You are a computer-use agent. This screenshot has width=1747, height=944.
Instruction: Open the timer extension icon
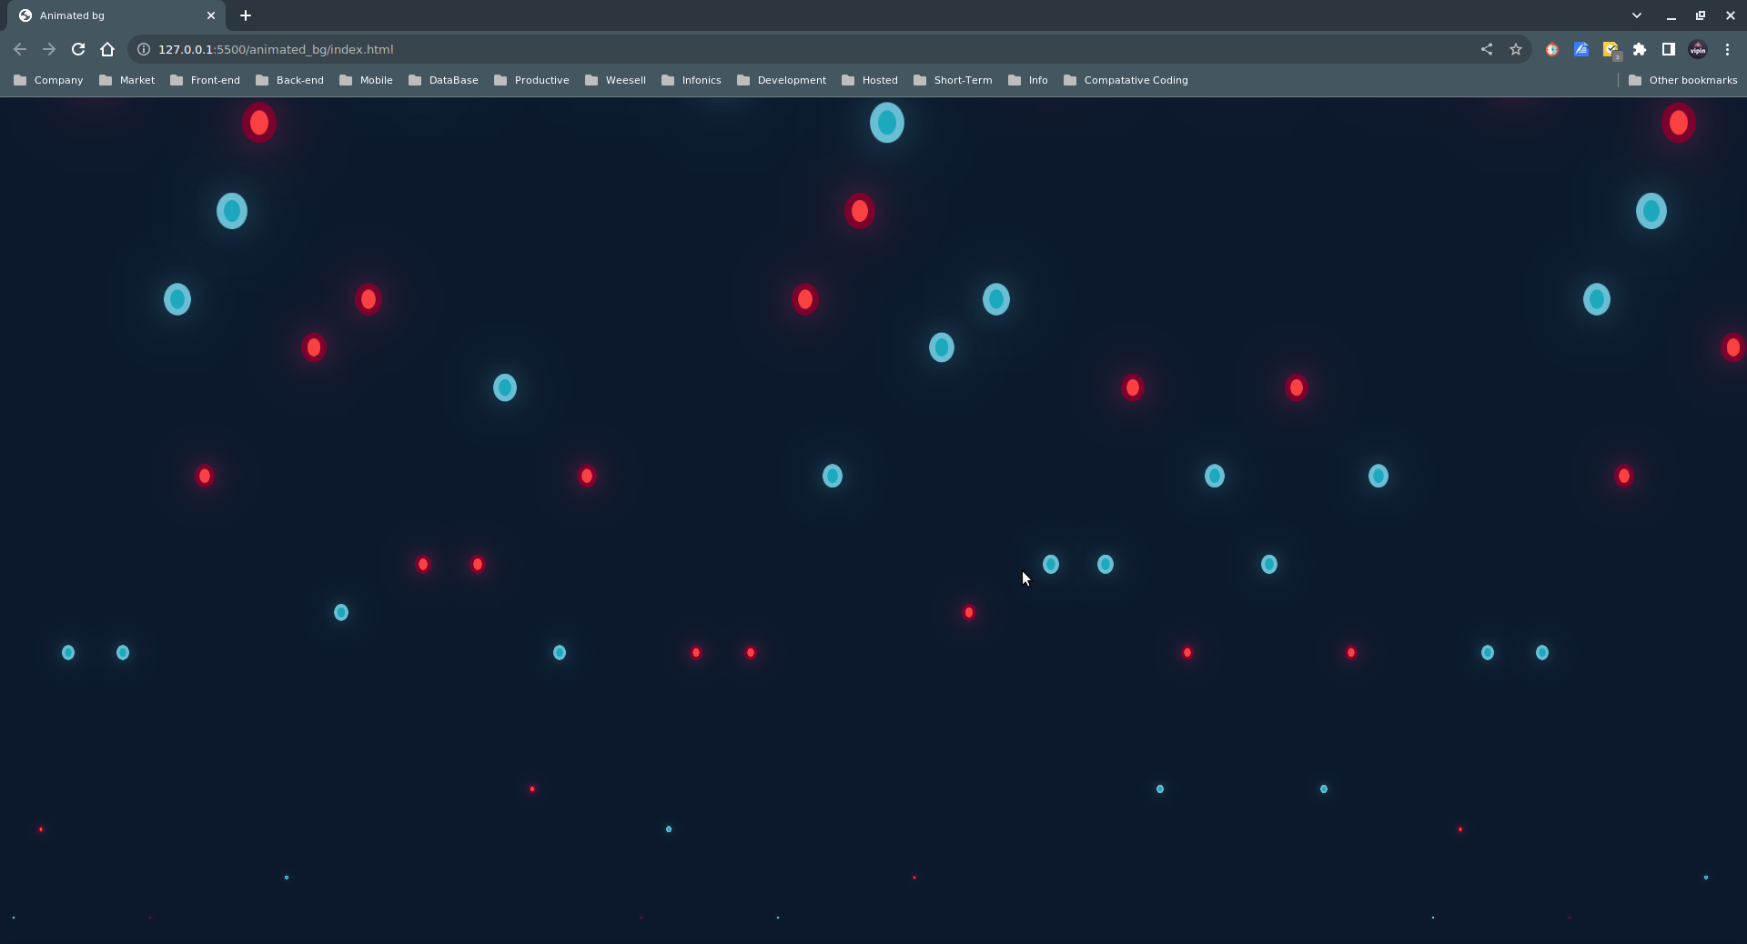pos(1551,49)
